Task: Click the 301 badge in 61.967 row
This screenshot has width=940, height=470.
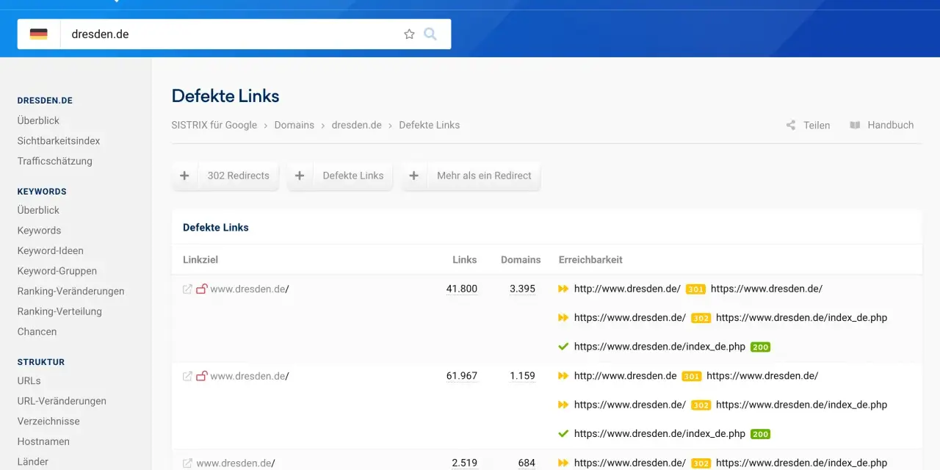Action: [x=691, y=376]
